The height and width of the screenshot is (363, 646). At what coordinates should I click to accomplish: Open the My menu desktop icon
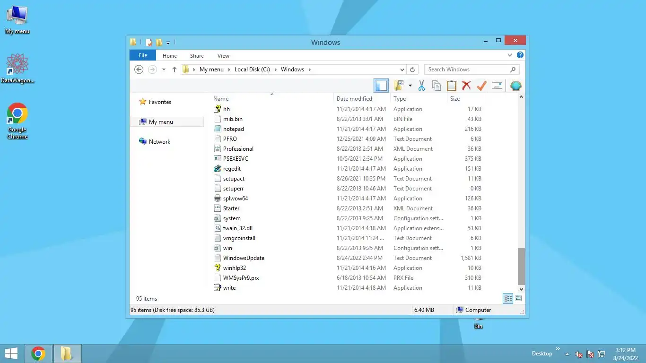[17, 20]
